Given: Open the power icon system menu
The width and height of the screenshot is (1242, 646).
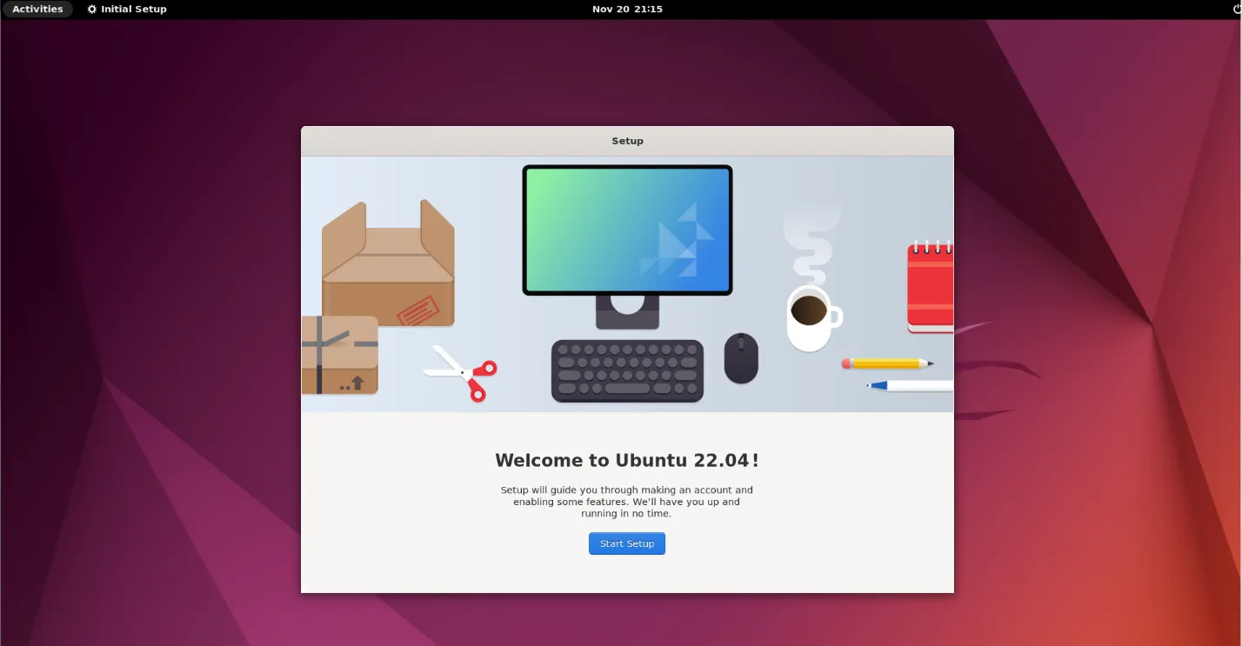Looking at the screenshot, I should coord(1236,9).
